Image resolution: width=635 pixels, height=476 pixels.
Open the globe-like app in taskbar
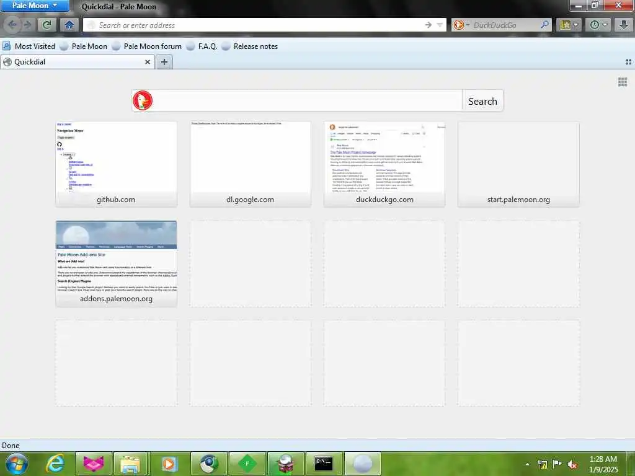[208, 464]
